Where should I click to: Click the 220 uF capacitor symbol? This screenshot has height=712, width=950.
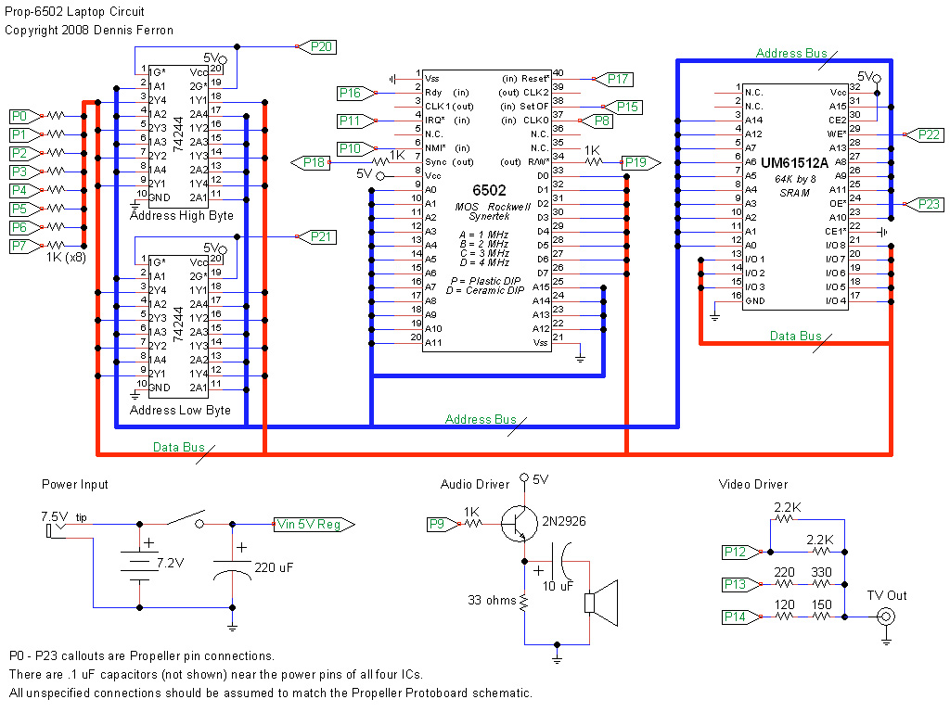point(232,569)
